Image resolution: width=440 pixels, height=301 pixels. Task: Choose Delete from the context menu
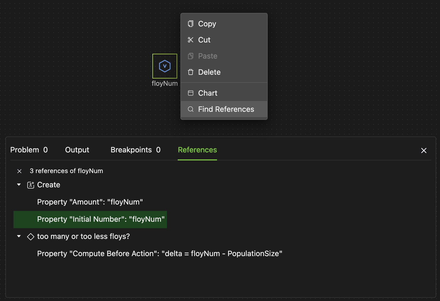209,72
